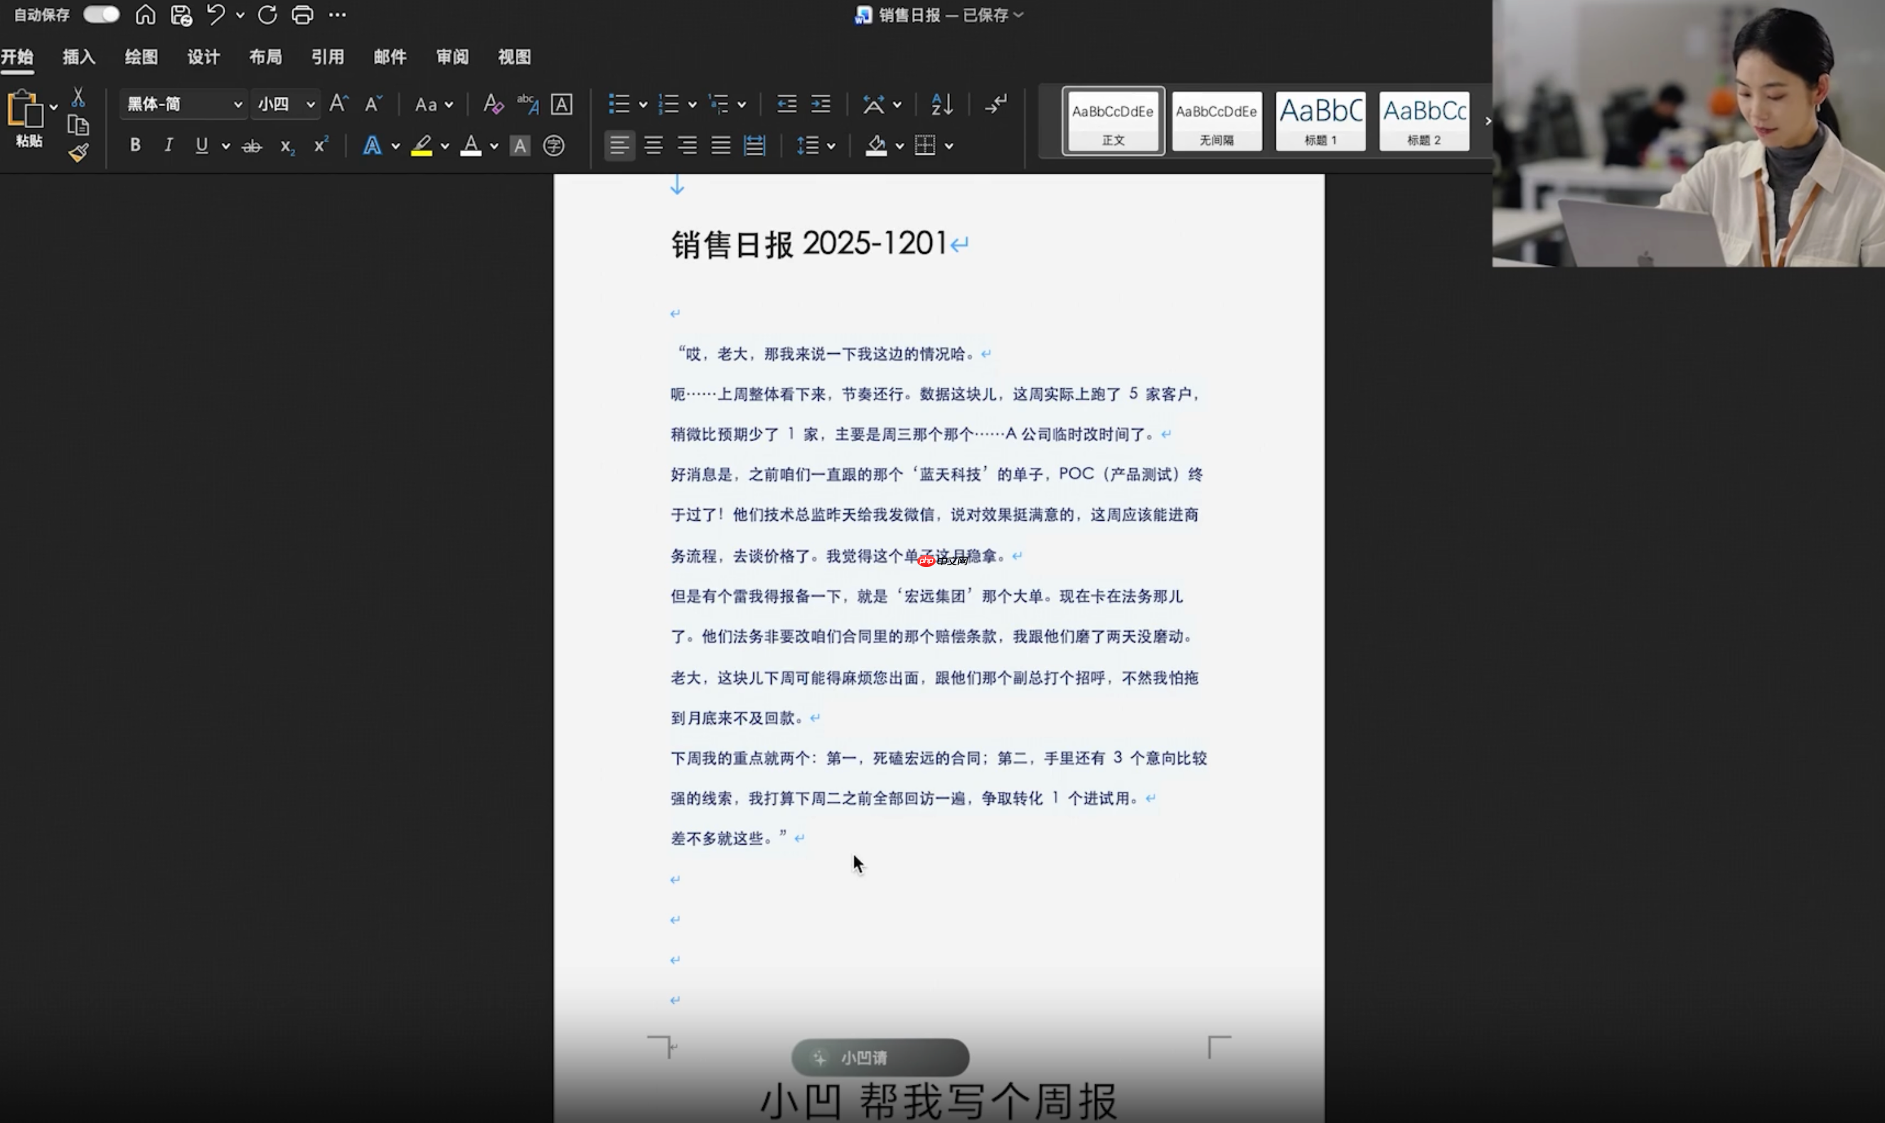Open the Sort (A-Z) tool
1885x1123 pixels.
pyautogui.click(x=941, y=104)
